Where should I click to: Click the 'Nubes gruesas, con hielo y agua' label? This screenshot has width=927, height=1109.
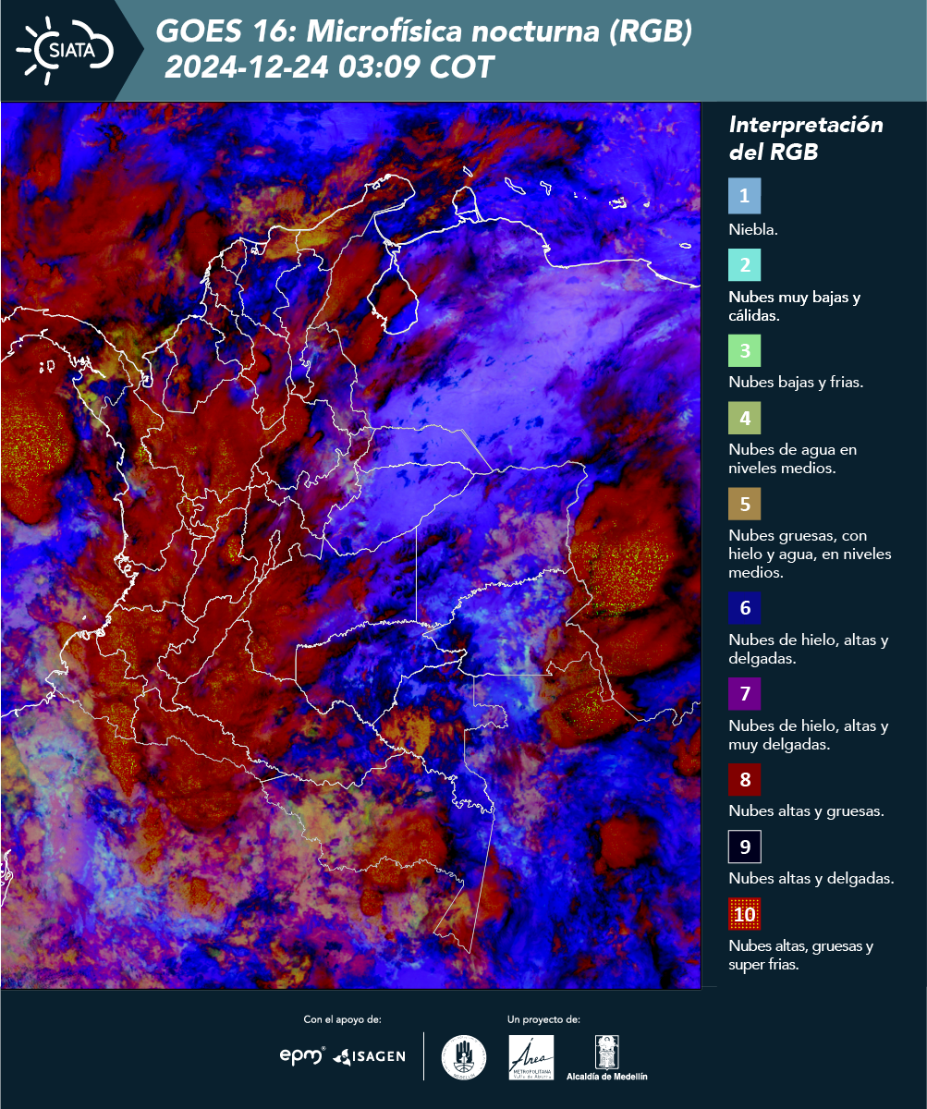(x=810, y=554)
